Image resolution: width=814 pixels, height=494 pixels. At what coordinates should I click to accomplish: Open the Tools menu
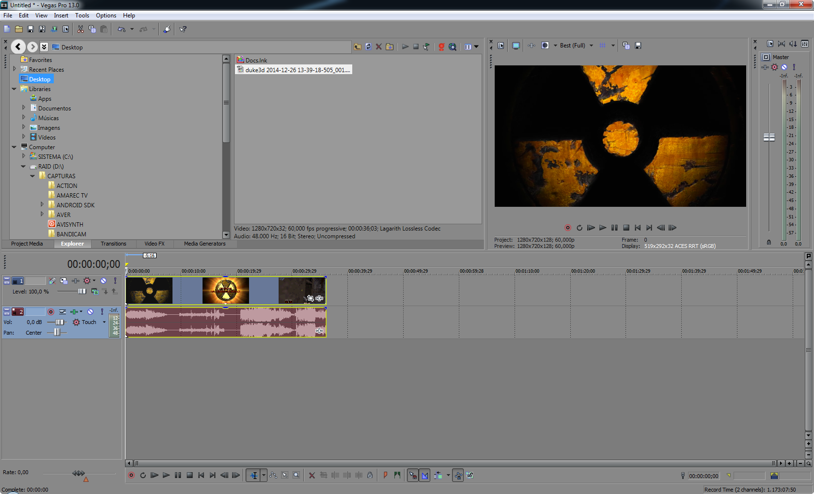coord(82,15)
